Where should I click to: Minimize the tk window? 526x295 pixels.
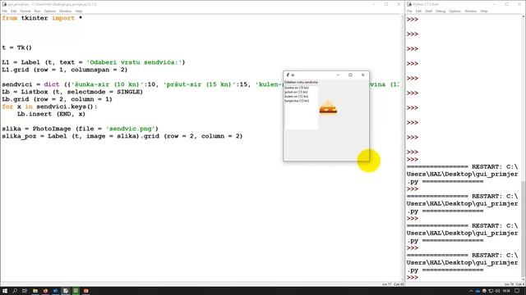(338, 75)
